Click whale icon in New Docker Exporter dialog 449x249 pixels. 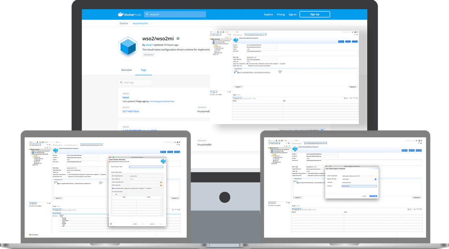coord(163,161)
